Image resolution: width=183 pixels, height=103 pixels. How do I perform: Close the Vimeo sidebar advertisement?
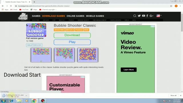click(154, 26)
